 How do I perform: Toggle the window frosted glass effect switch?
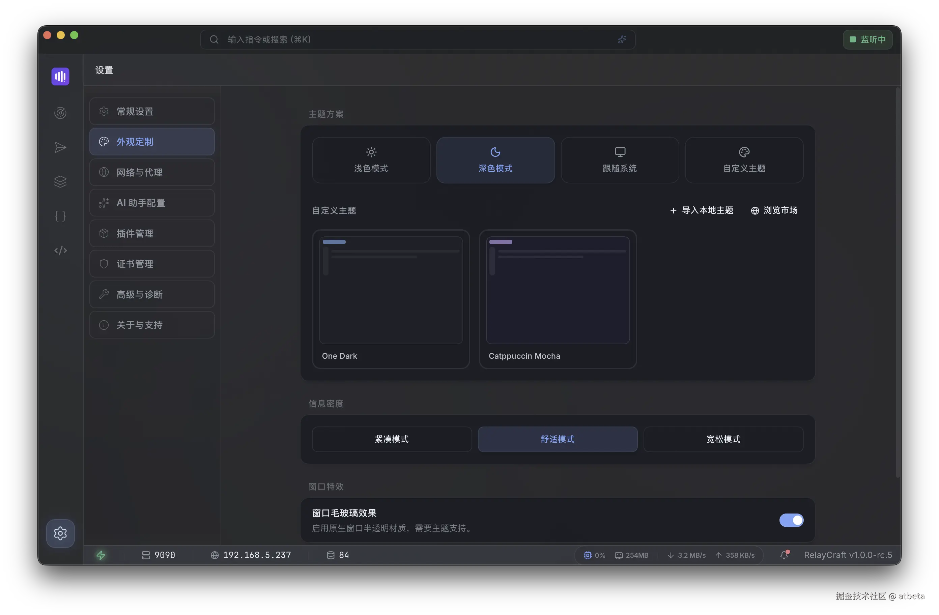[791, 520]
